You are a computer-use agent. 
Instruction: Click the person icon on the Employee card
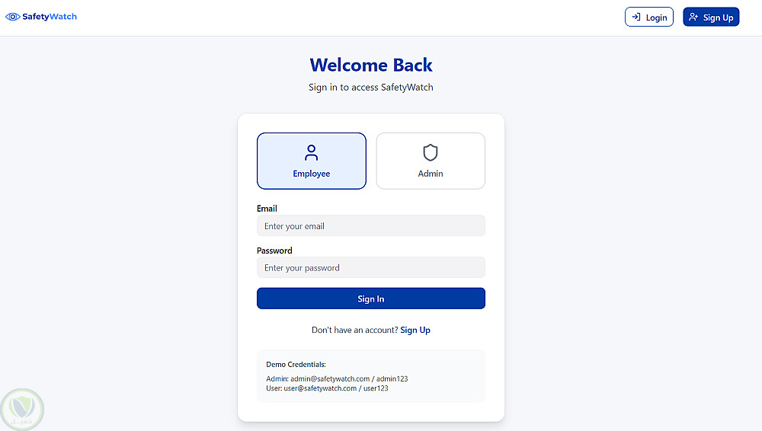click(311, 153)
